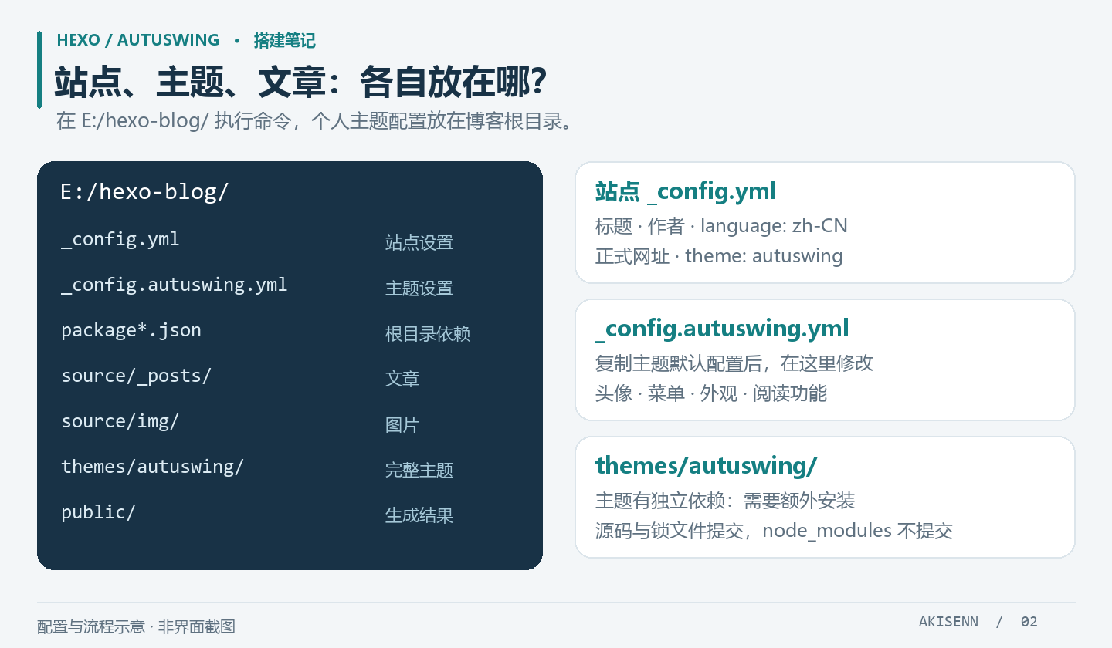Click the 生成结果 description
1112x648 pixels.
[x=419, y=515]
